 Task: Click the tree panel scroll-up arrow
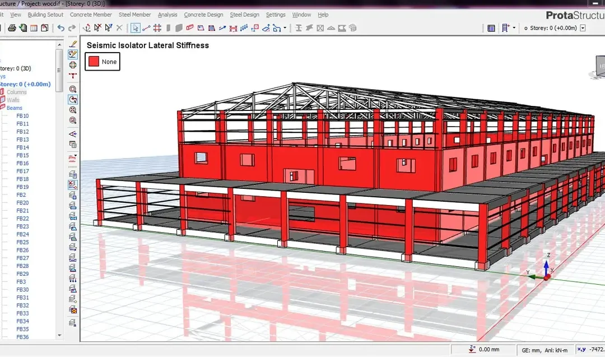click(x=59, y=45)
